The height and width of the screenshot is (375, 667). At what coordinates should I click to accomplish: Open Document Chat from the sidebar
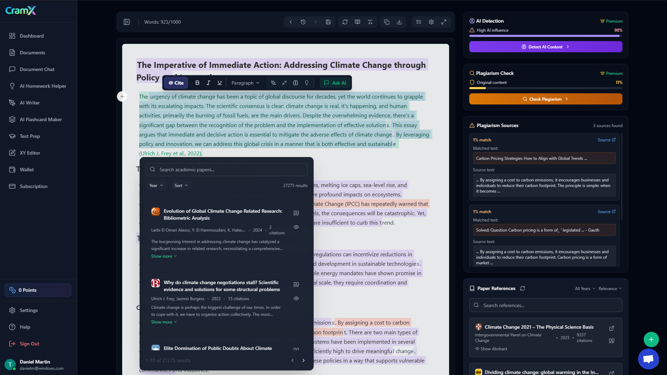pyautogui.click(x=37, y=69)
